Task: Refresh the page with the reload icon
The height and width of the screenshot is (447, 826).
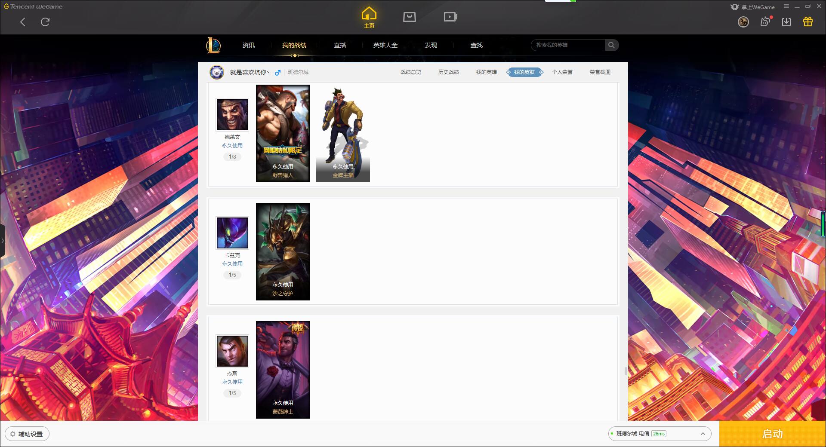Action: click(45, 22)
